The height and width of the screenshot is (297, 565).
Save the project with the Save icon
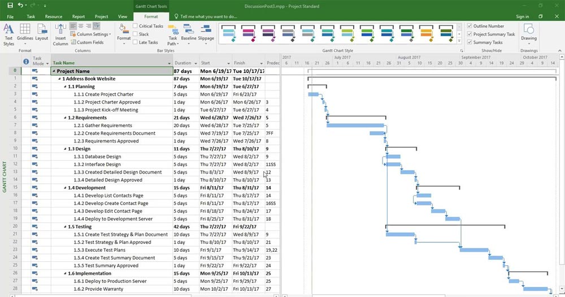tap(8, 5)
